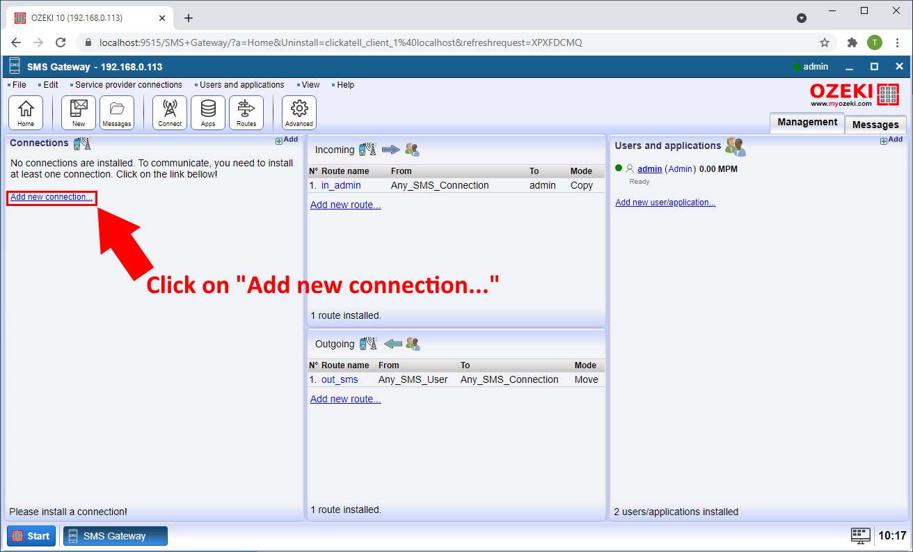Click the Connections panel antenna icon
This screenshot has height=552, width=913.
click(x=82, y=143)
